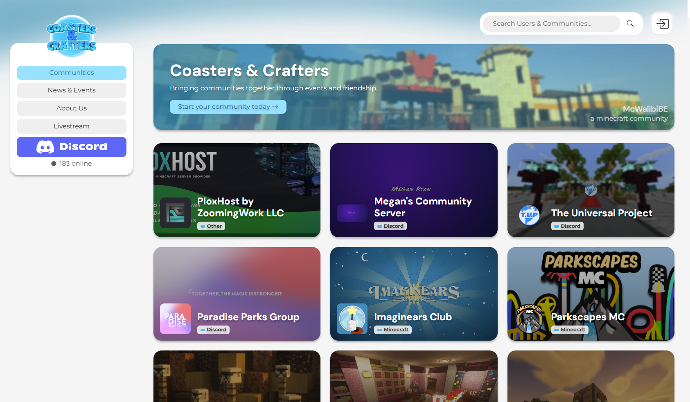This screenshot has height=402, width=690.
Task: Click Discord tag on Megan's Community Server
Action: point(390,226)
